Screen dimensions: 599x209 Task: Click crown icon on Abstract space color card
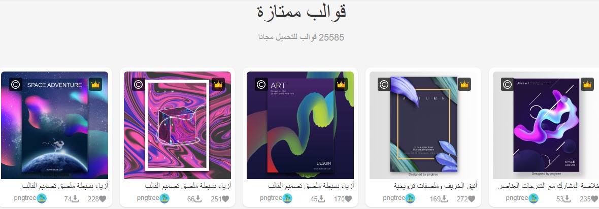587,84
